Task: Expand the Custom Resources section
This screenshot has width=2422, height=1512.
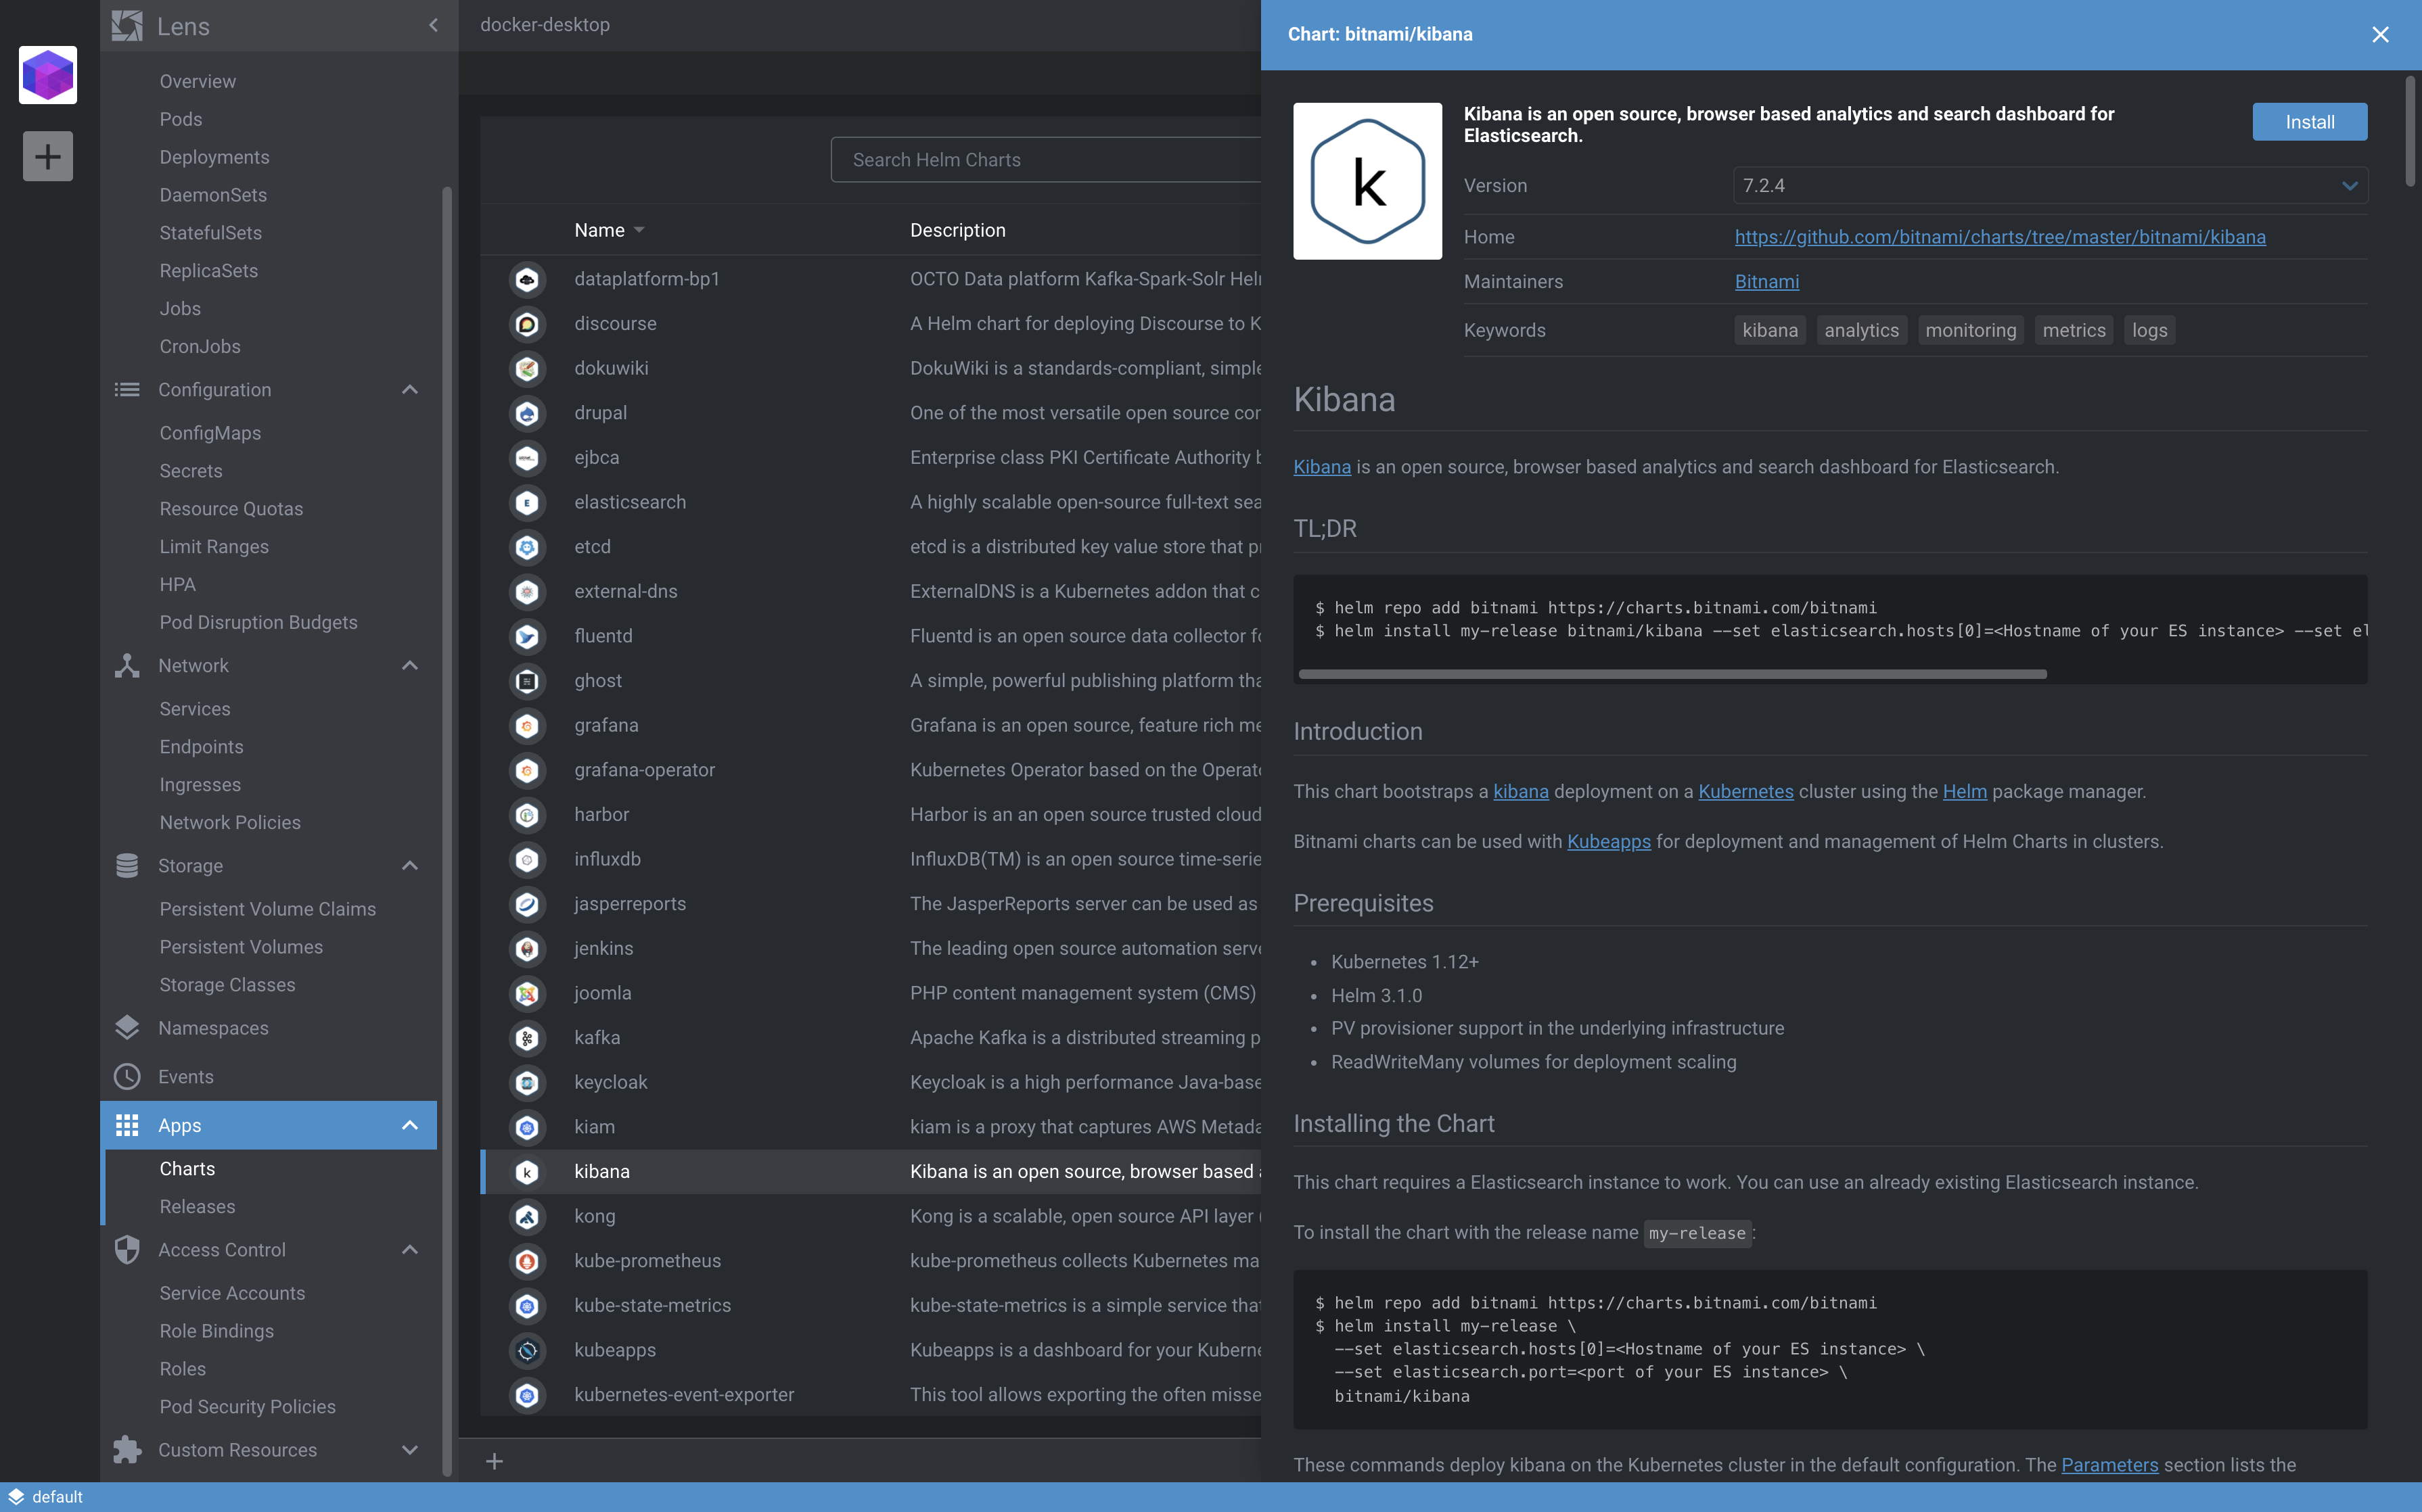Action: pos(409,1450)
